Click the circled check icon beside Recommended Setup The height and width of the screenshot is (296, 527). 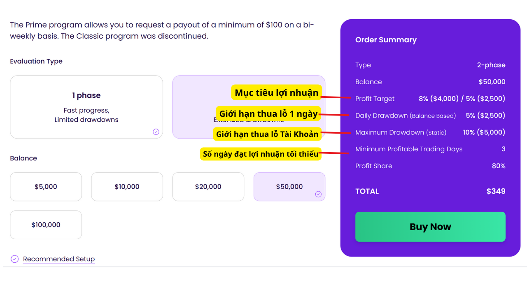[x=14, y=259]
